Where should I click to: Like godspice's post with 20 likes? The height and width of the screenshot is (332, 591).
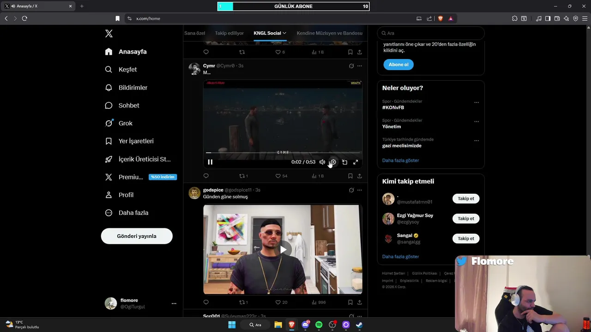click(x=281, y=302)
